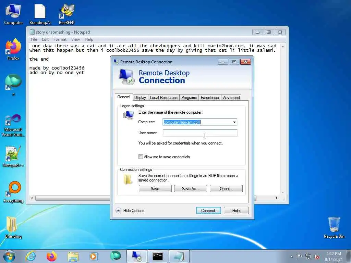The image size is (351, 263).
Task: Click the muted volume tray icon
Action: [316, 257]
